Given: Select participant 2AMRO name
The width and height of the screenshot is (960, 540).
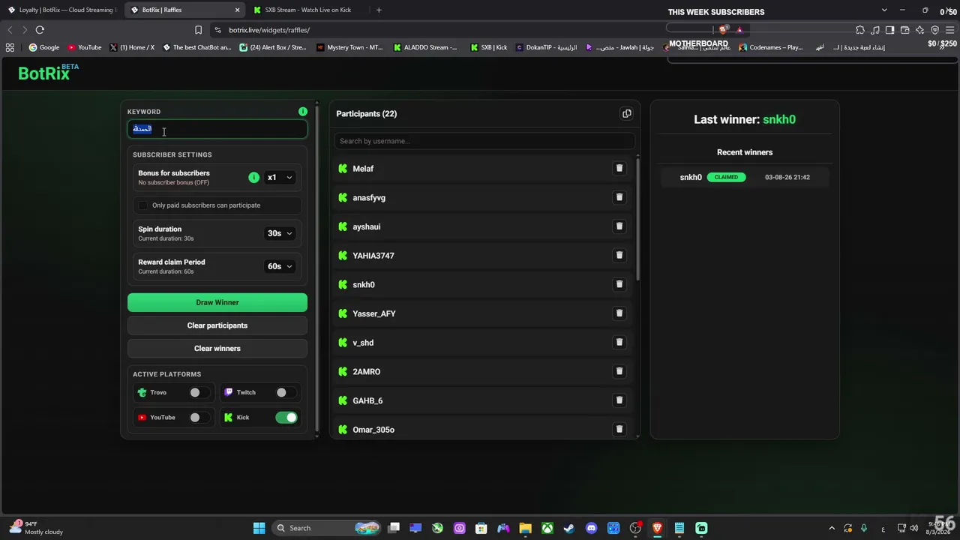Looking at the screenshot, I should click(x=367, y=372).
